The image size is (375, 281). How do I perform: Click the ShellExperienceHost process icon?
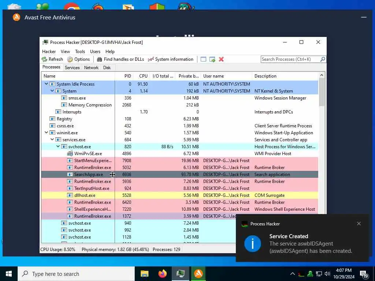pos(70,209)
